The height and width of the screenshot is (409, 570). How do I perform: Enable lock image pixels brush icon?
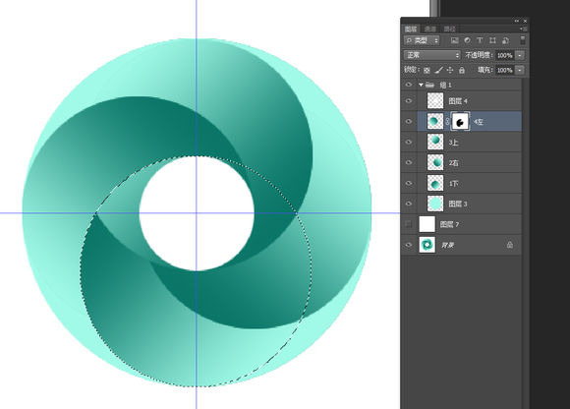click(438, 70)
